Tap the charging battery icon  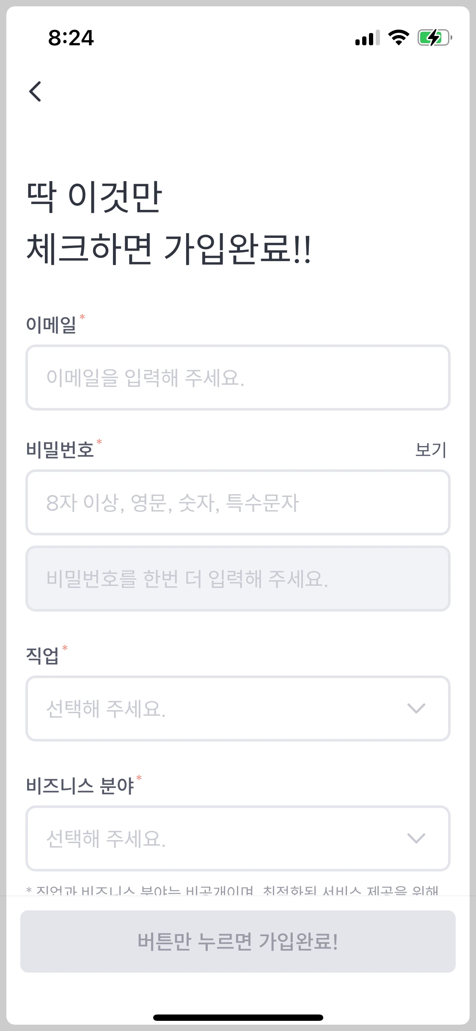(x=435, y=38)
